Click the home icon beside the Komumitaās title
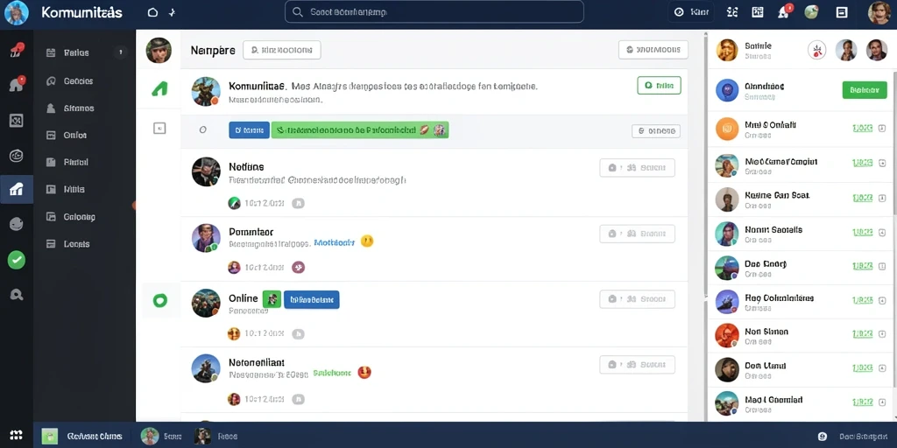 (152, 12)
